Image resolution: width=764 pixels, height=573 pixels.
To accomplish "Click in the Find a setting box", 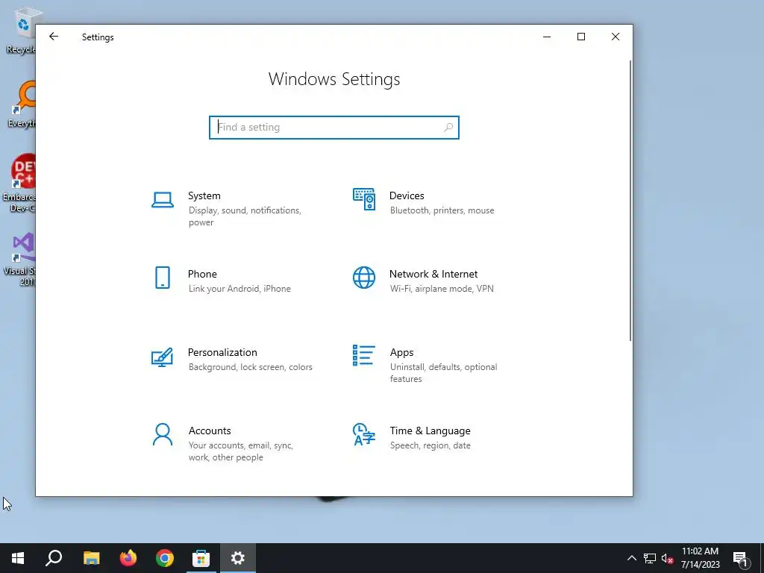I will (x=334, y=128).
